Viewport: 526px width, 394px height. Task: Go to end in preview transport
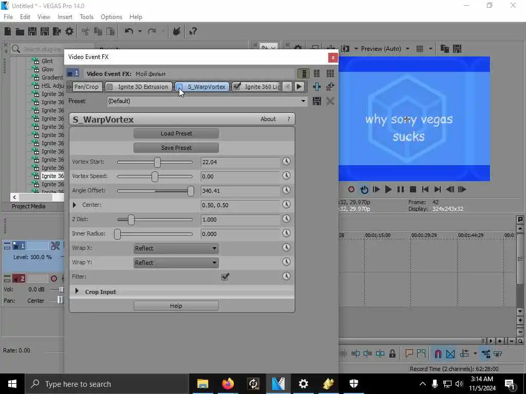point(438,190)
